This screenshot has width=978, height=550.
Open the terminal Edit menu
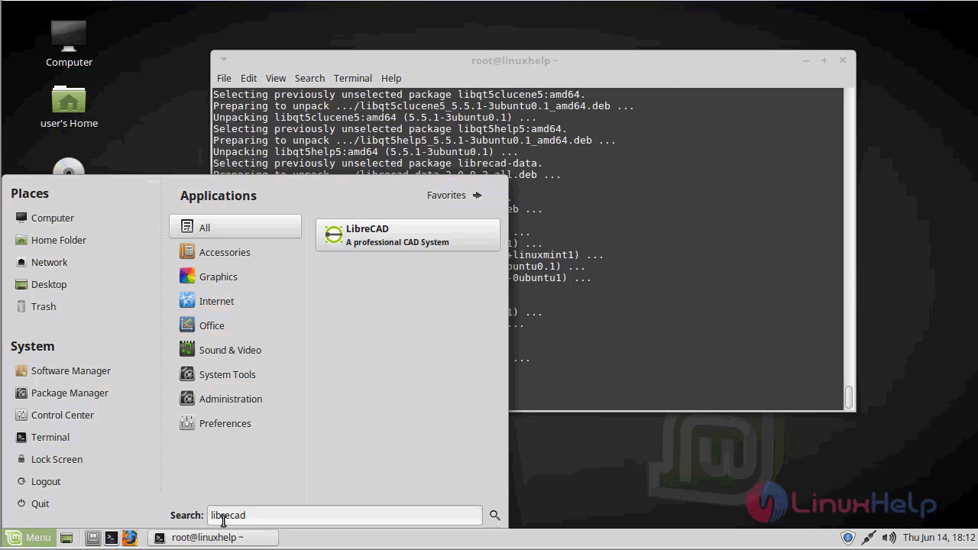(x=248, y=78)
